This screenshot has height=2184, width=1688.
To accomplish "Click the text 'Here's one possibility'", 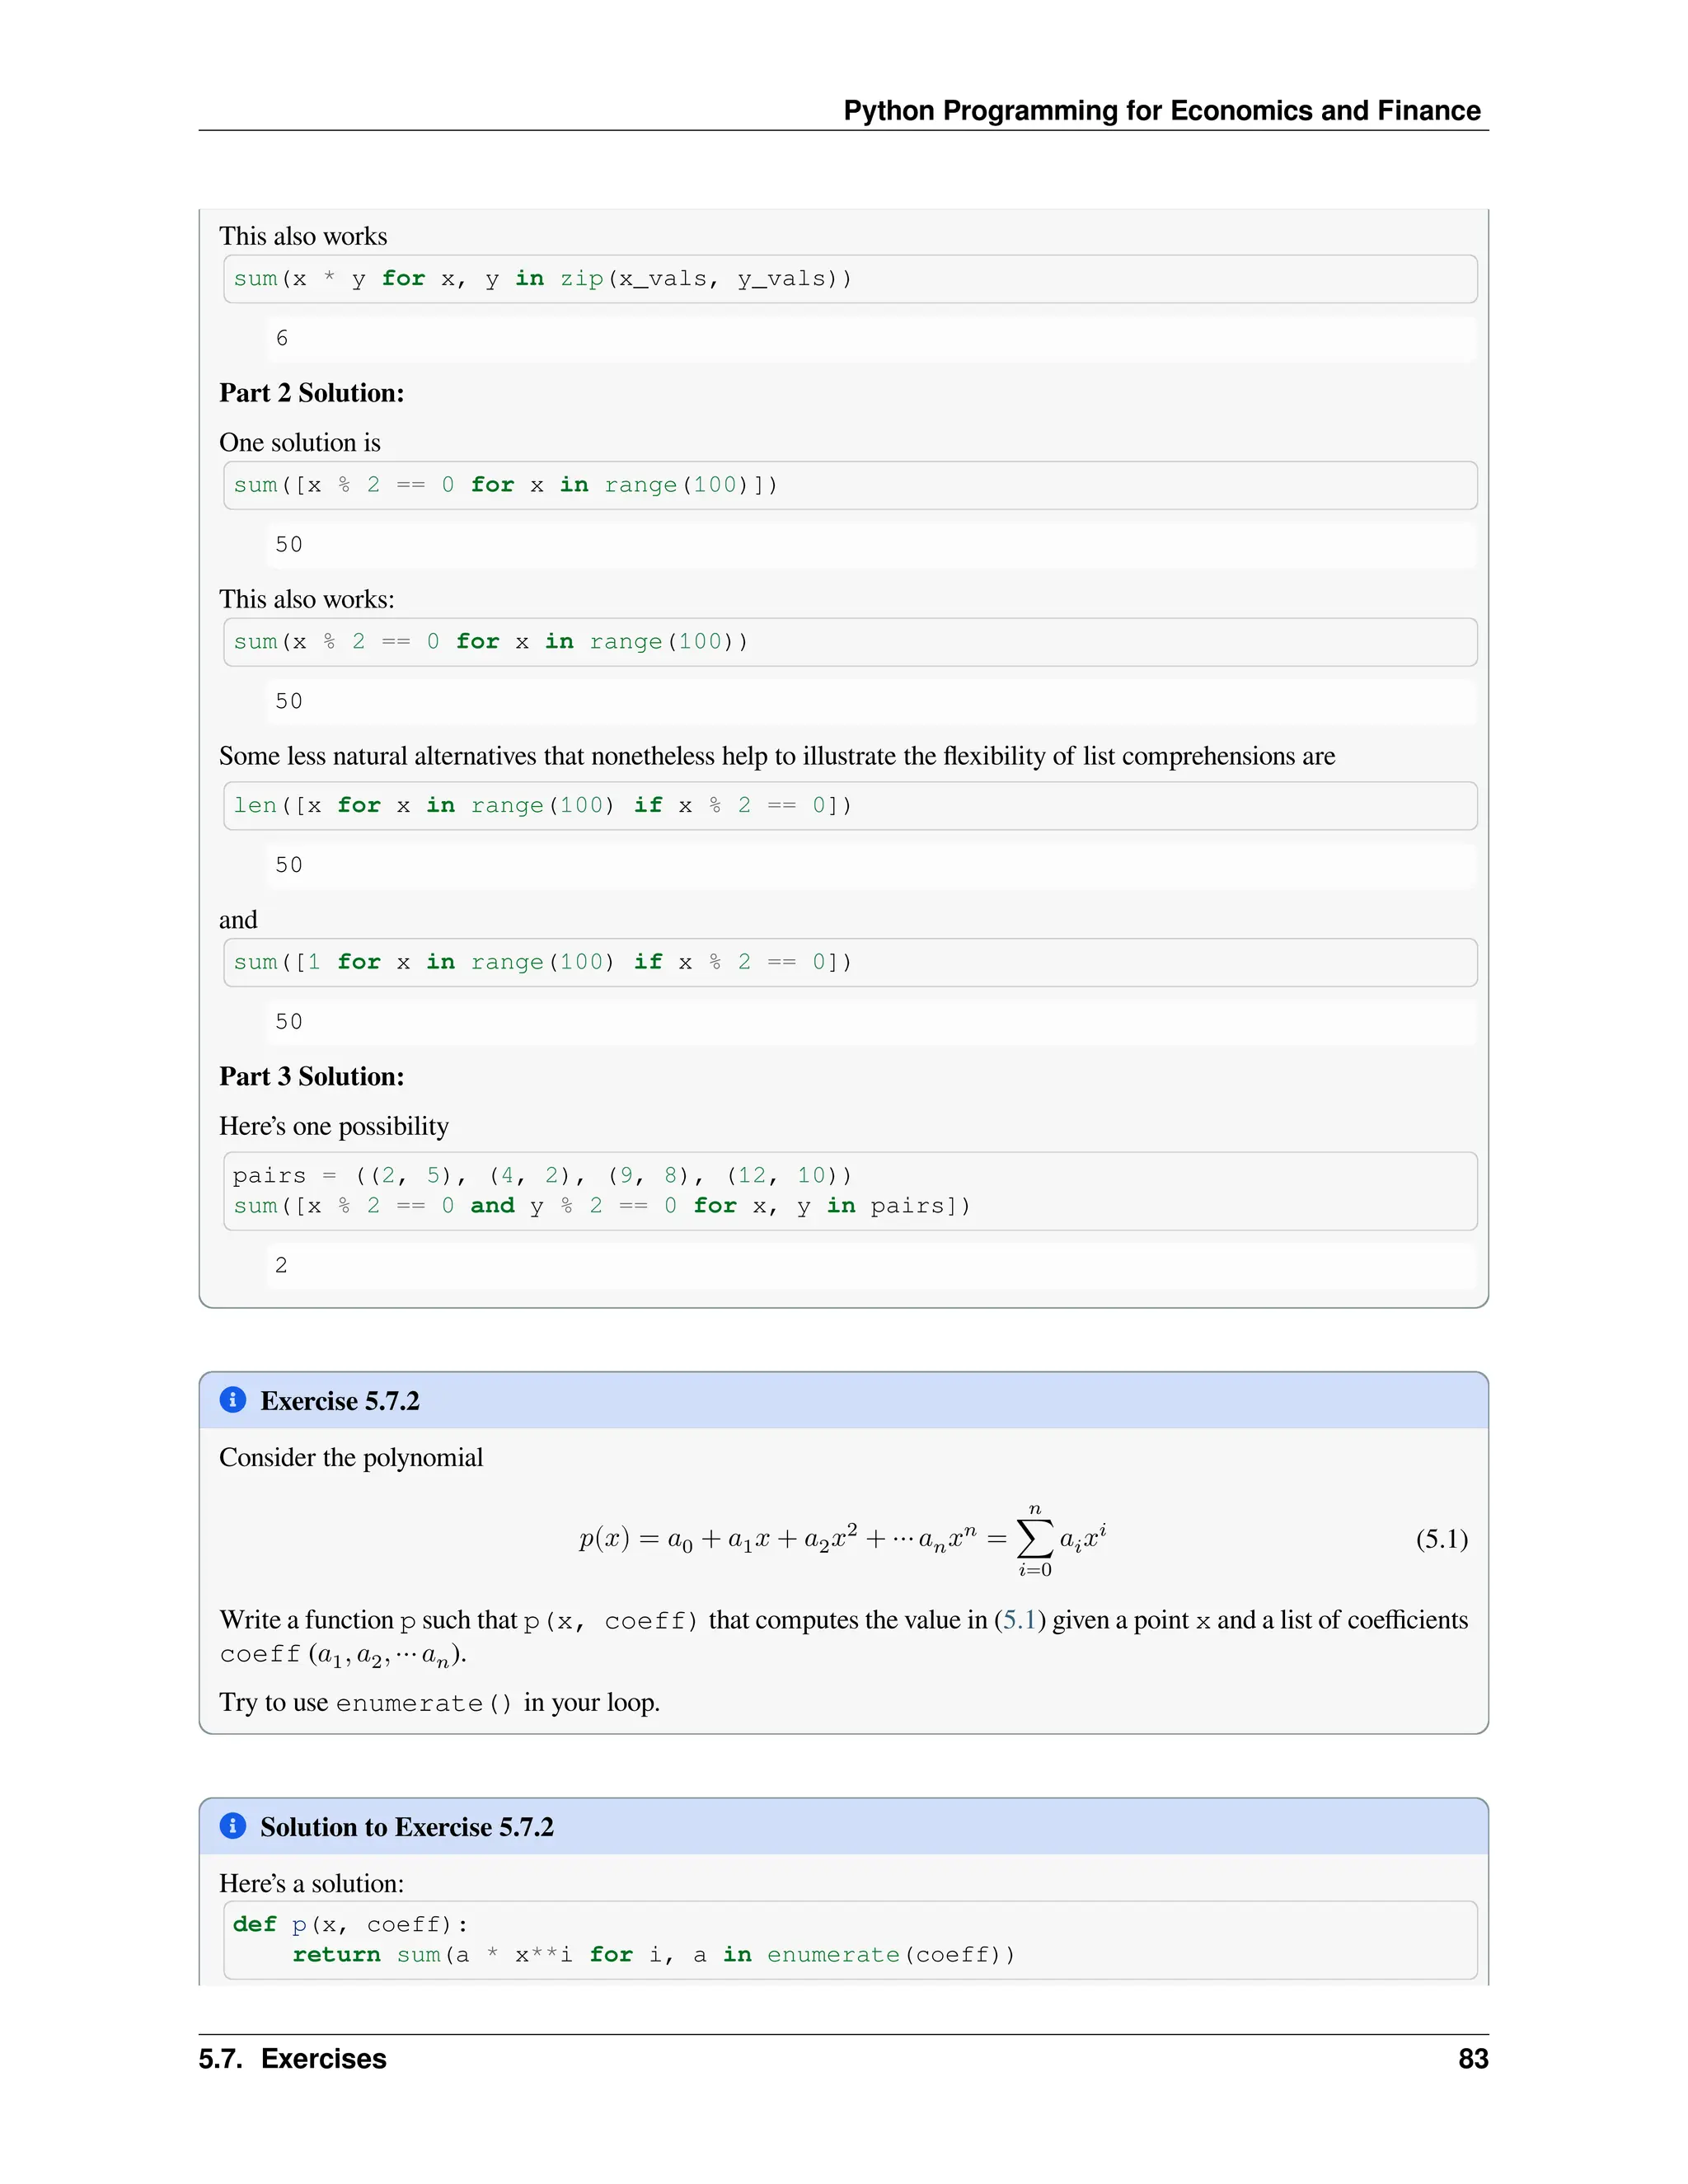I will point(334,1126).
